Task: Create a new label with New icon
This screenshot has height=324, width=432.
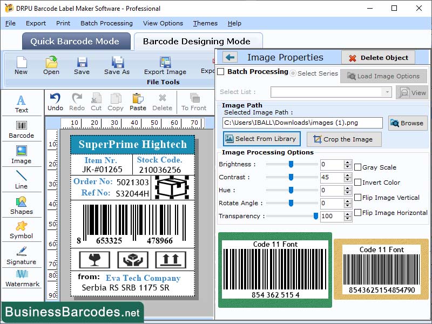Action: tap(21, 66)
